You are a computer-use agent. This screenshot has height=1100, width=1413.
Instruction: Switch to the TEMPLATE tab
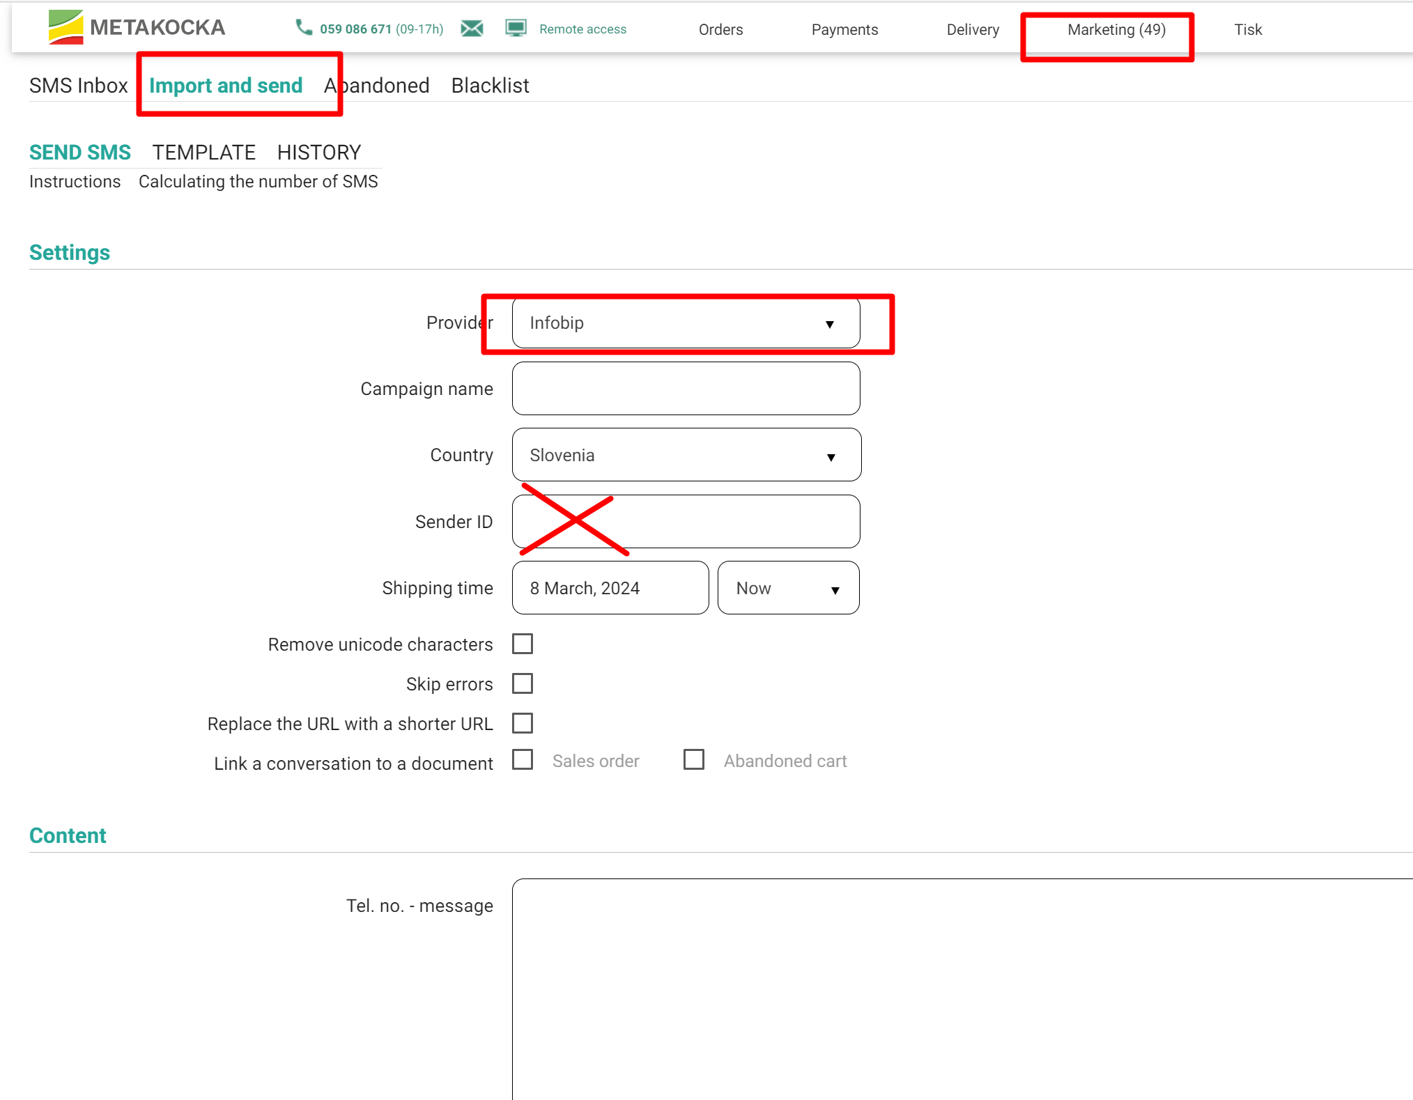tap(203, 153)
